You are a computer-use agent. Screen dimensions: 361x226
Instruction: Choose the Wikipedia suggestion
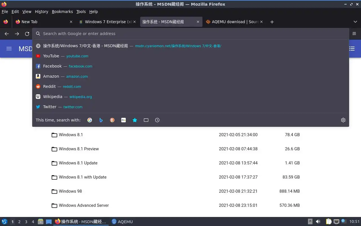point(191,97)
